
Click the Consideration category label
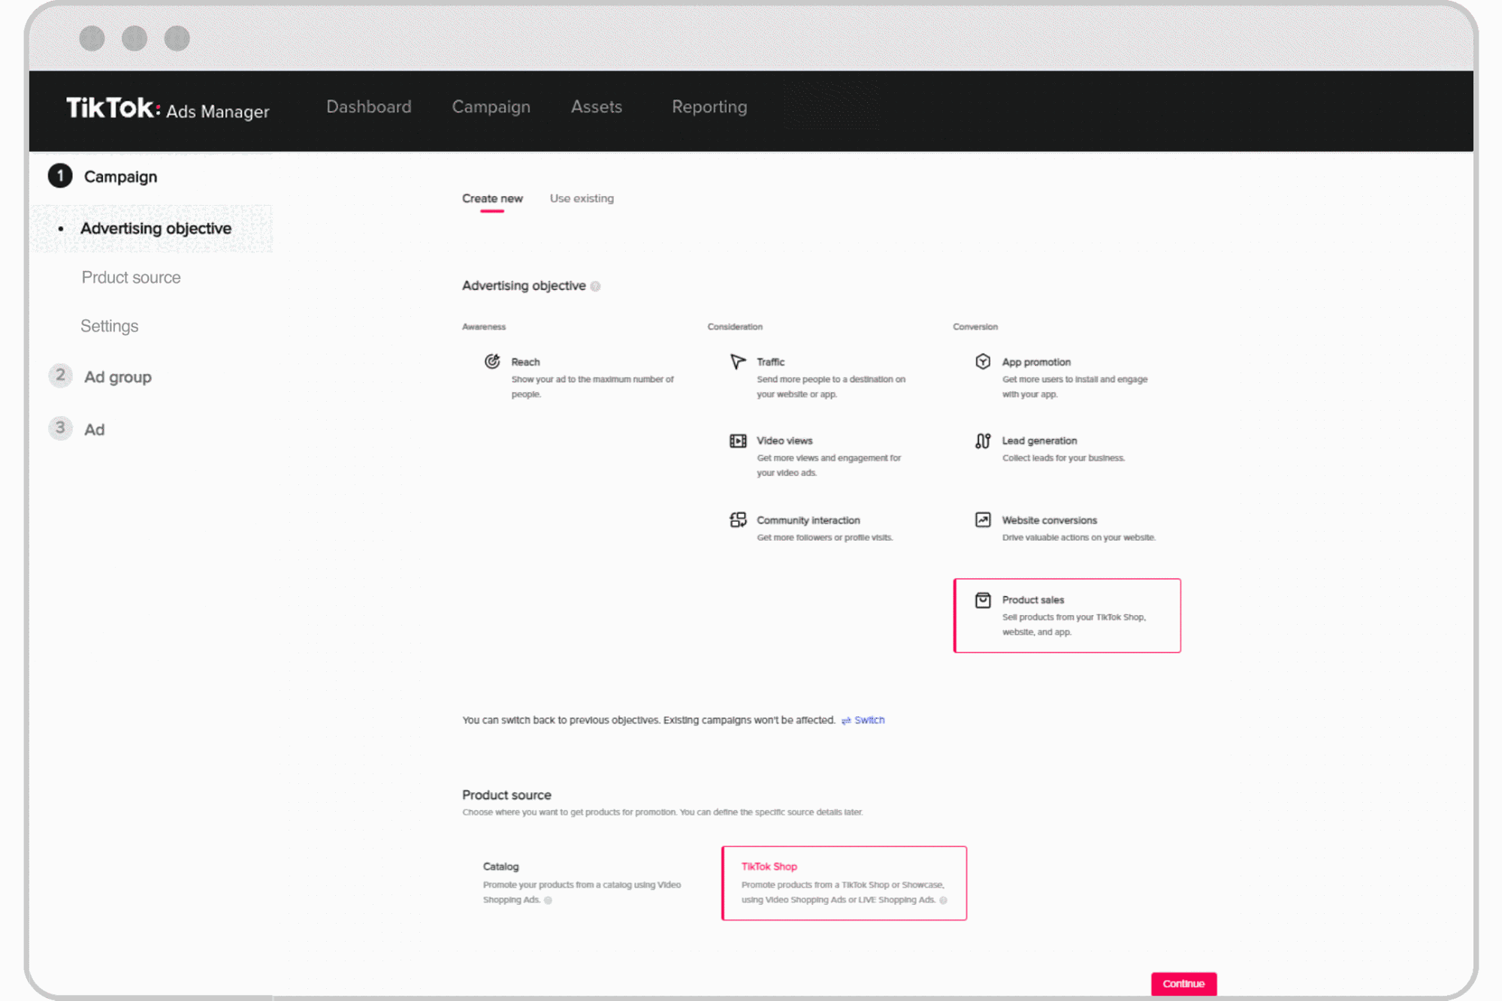coord(735,327)
